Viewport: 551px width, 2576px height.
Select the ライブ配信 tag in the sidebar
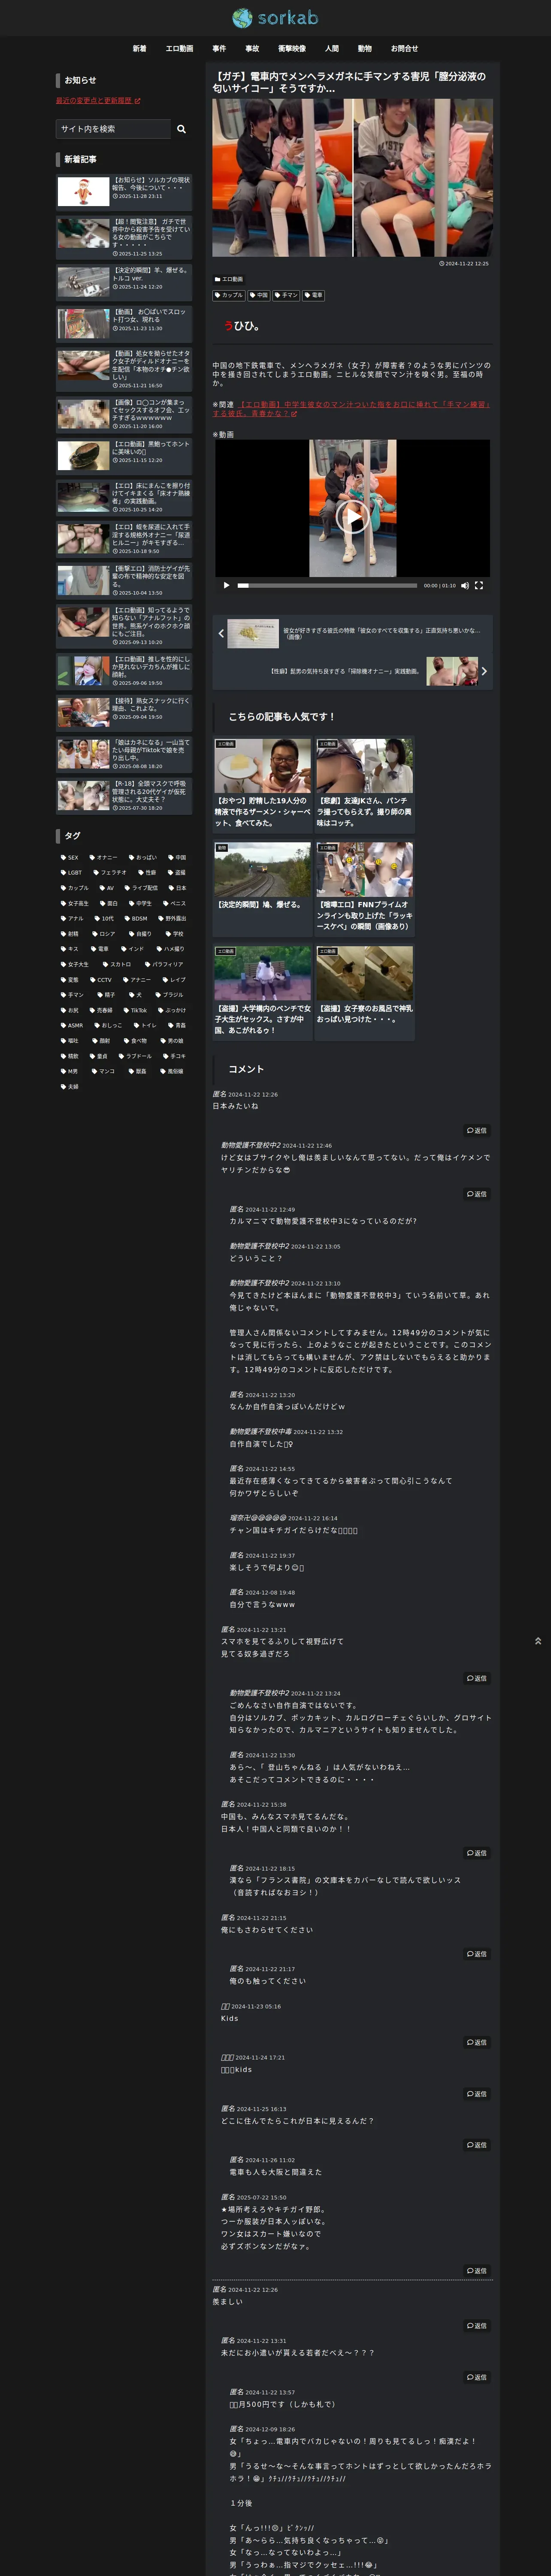[x=142, y=888]
